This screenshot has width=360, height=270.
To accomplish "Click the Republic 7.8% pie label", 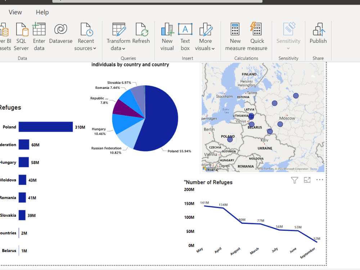I will tap(99, 100).
